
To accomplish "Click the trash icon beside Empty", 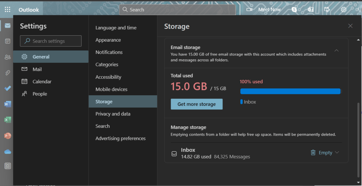I will click(x=313, y=152).
